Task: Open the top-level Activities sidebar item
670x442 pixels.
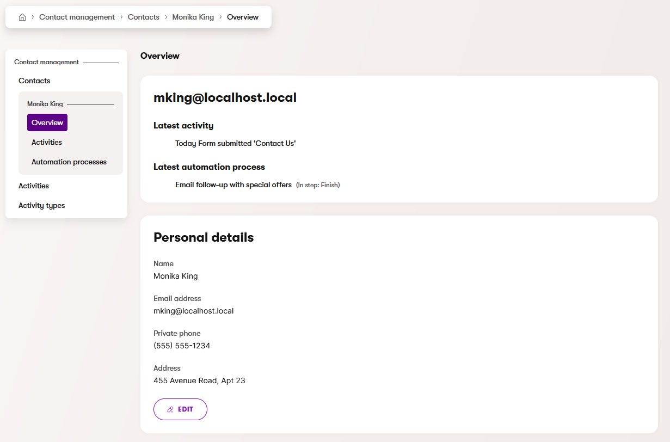Action: pyautogui.click(x=34, y=186)
